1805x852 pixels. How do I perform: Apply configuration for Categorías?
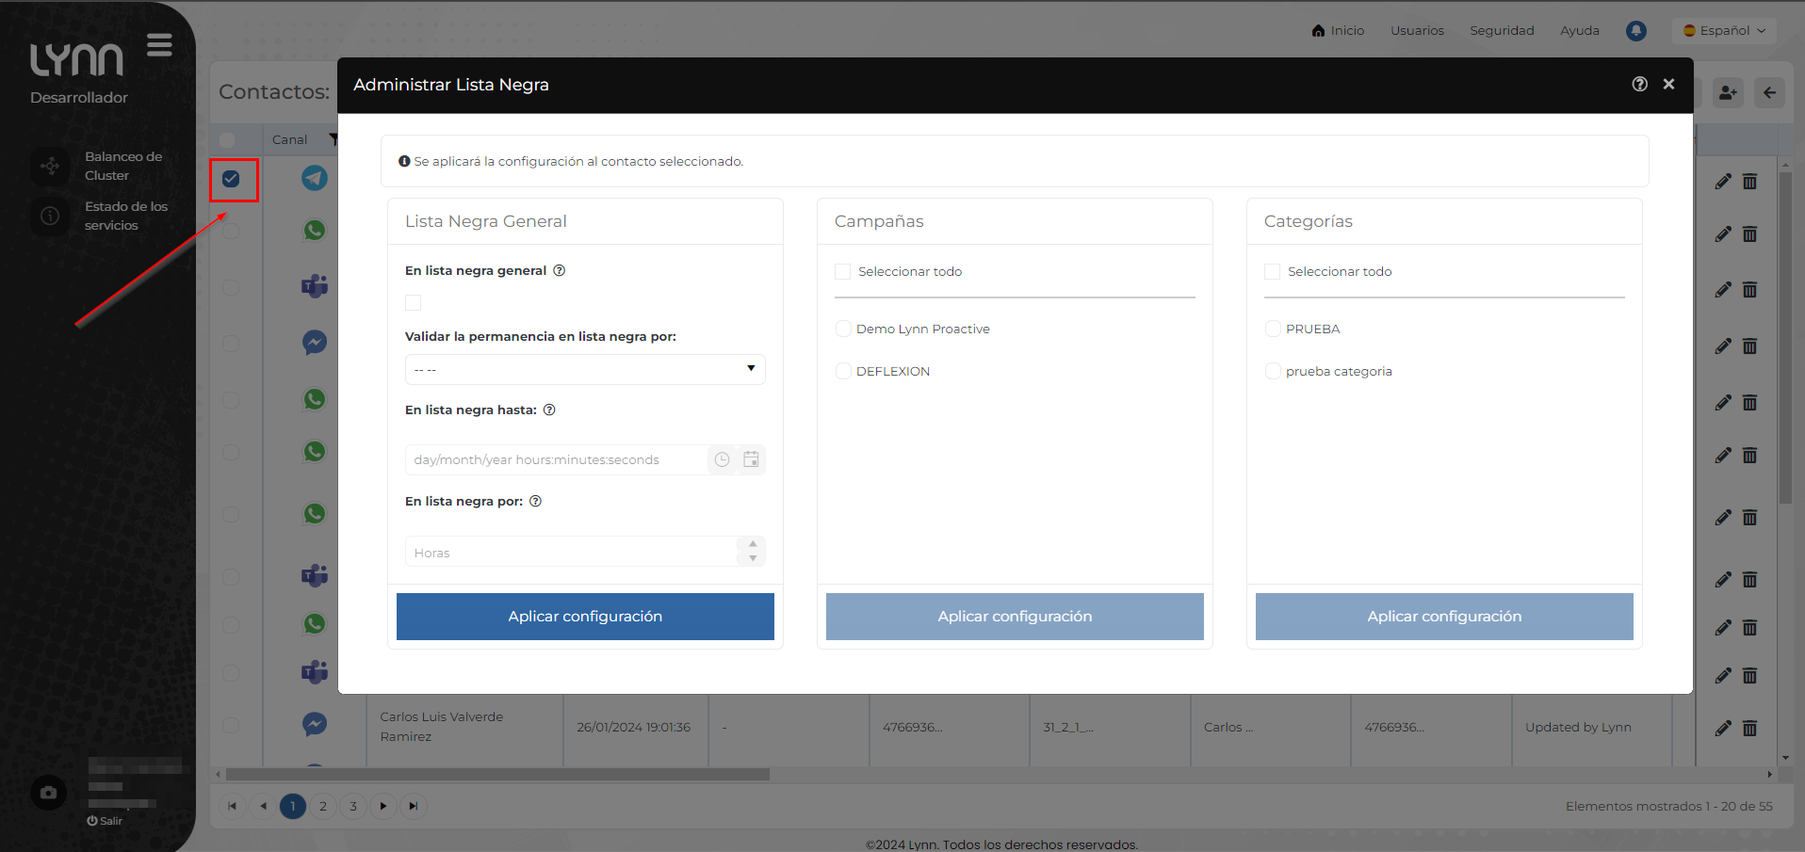[1444, 617]
